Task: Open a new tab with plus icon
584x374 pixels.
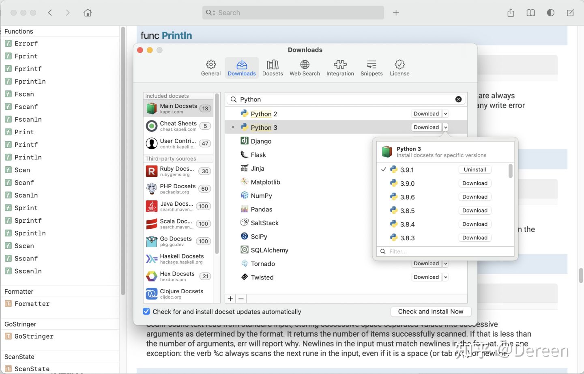Action: 396,13
